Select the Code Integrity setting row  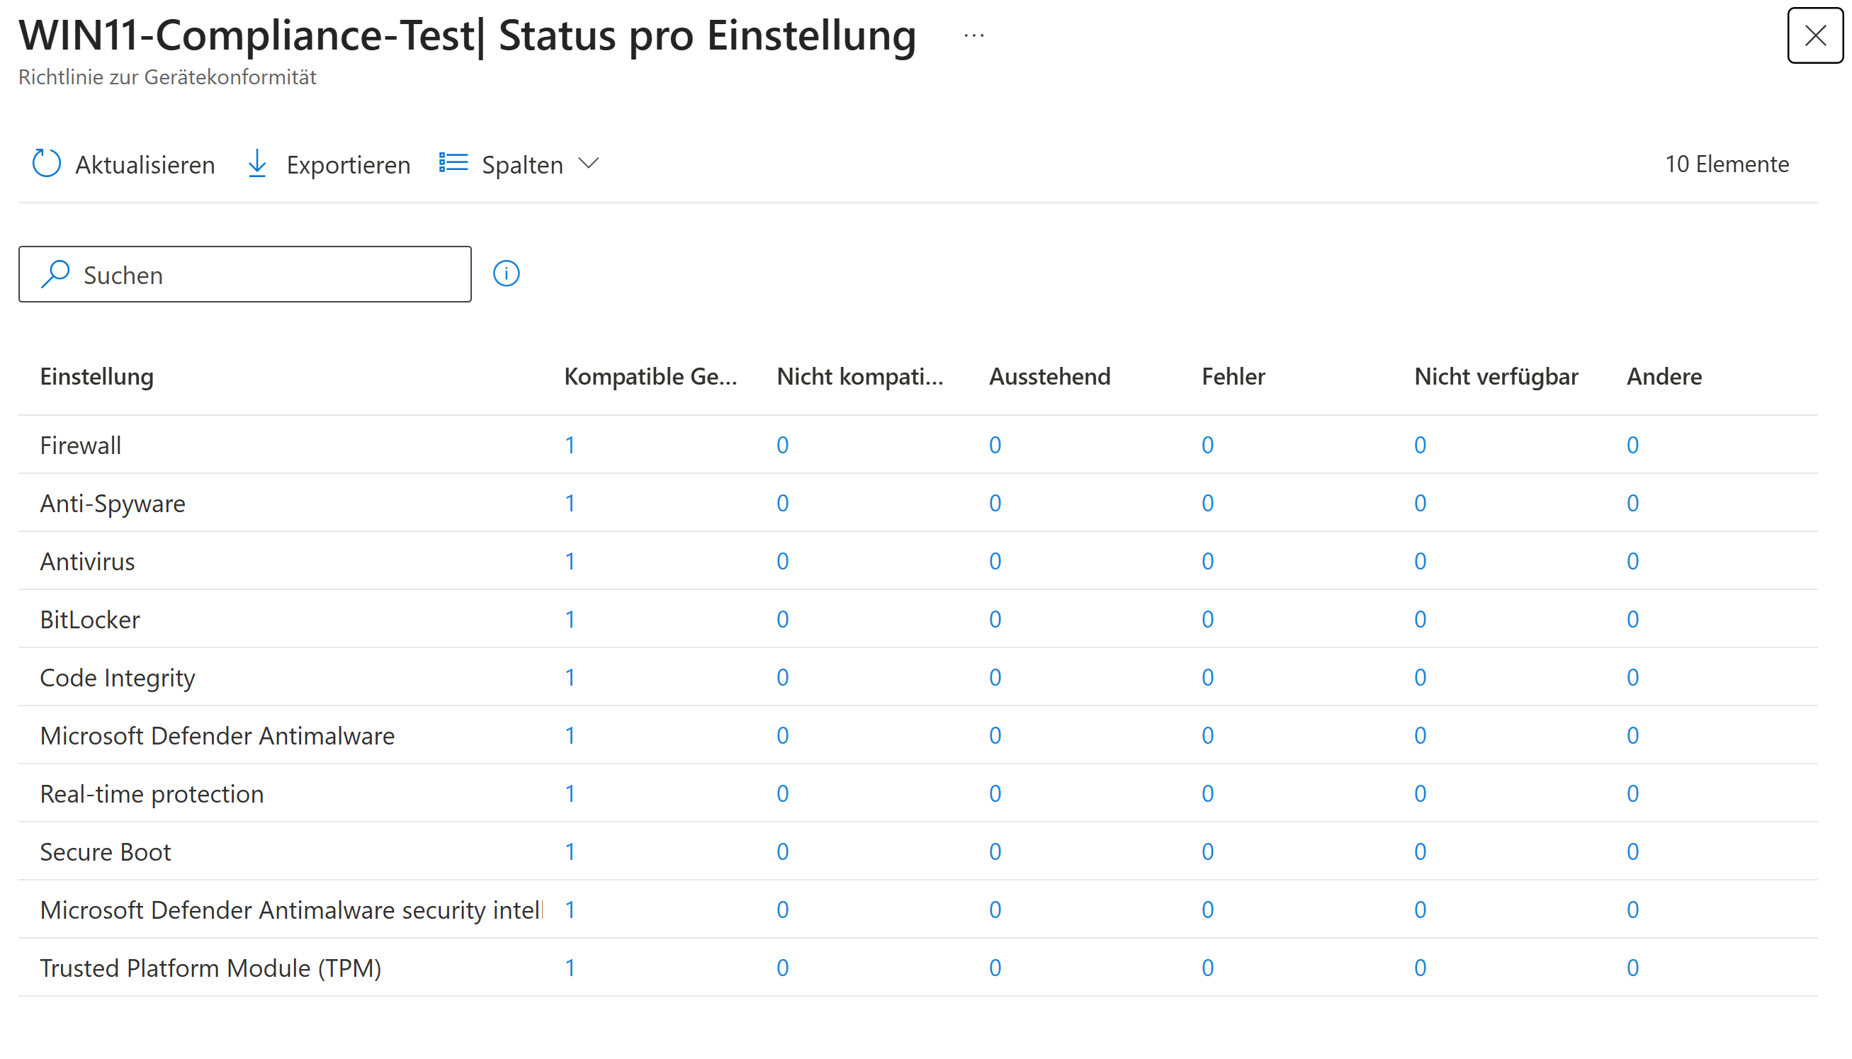(117, 677)
